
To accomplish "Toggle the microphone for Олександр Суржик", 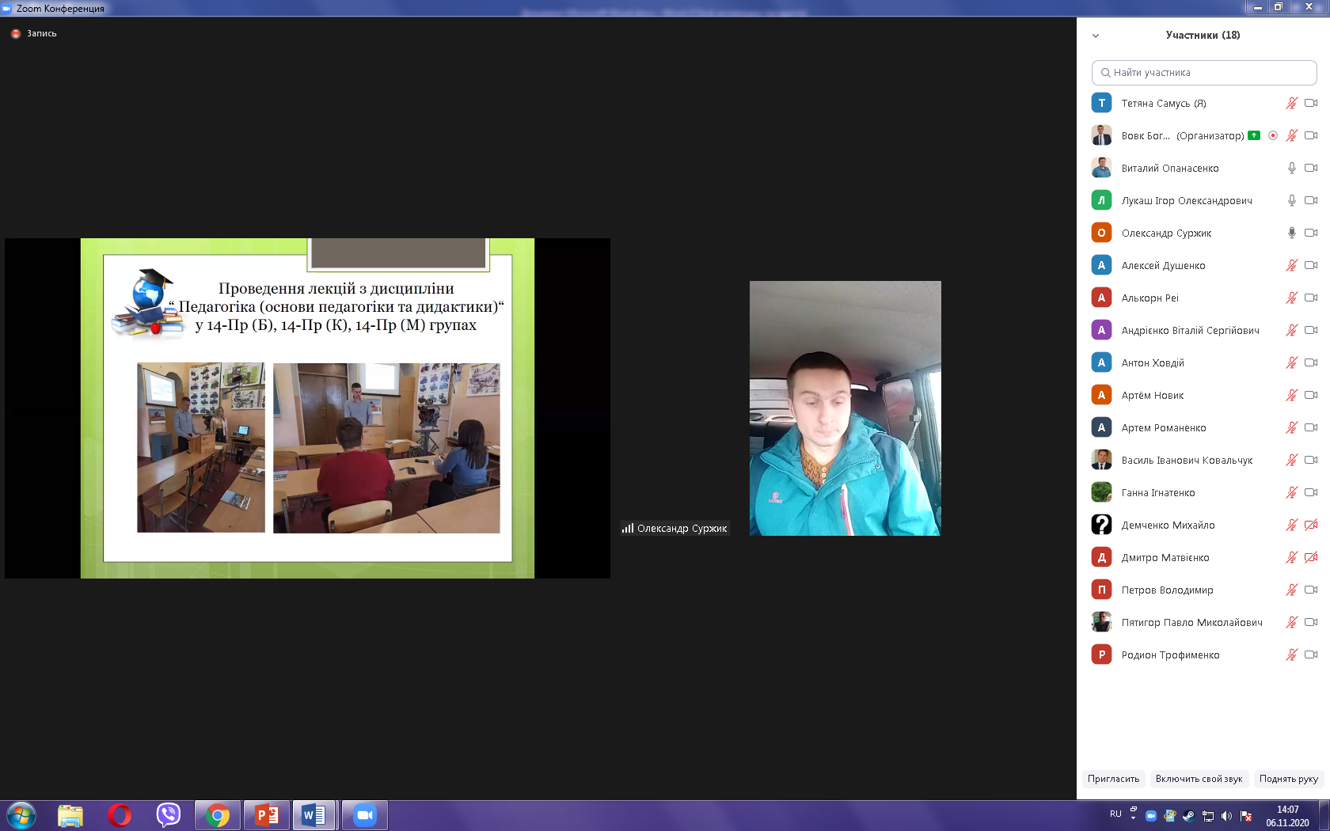I will click(x=1291, y=233).
